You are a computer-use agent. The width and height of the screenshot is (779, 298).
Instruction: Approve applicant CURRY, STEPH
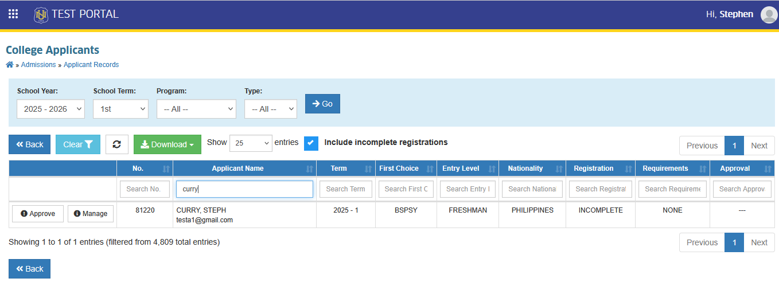click(38, 214)
